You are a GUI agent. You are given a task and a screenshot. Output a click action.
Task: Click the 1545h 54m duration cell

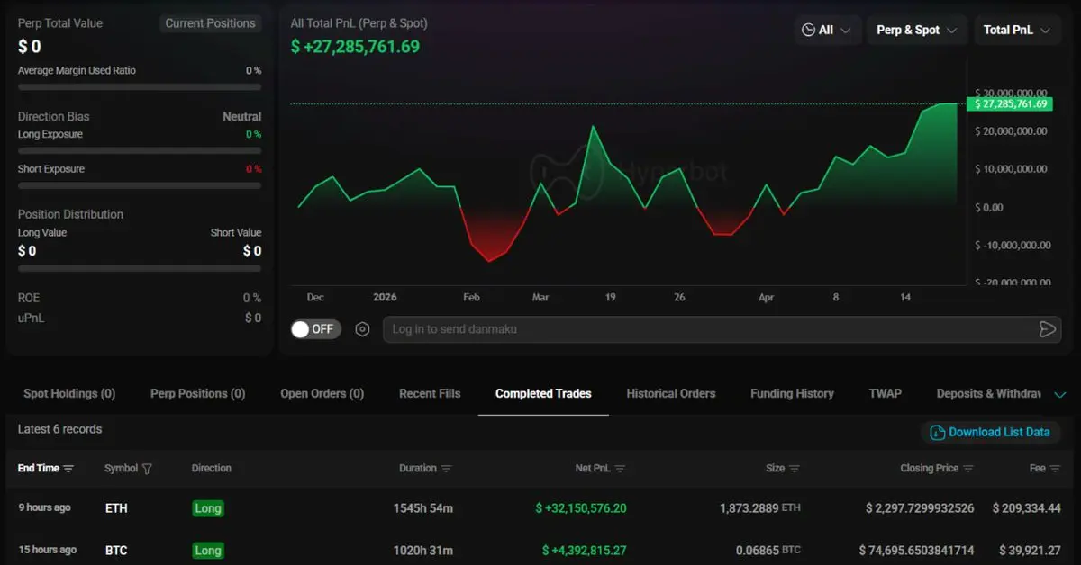pos(422,508)
